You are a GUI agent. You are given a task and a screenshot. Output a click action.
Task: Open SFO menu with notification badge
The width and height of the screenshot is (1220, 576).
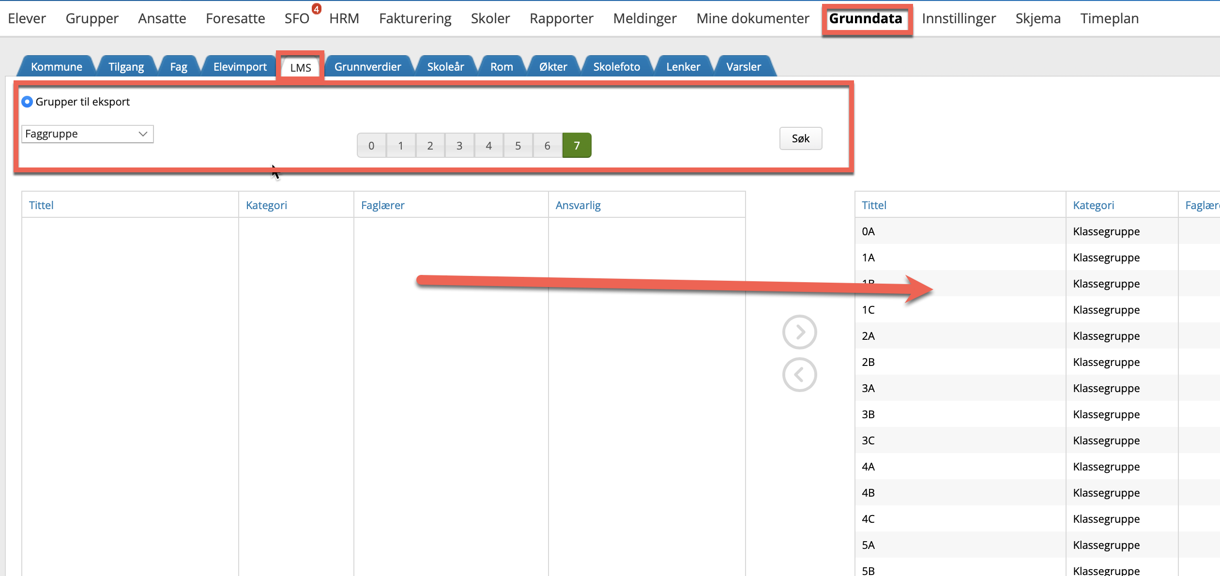pos(297,18)
